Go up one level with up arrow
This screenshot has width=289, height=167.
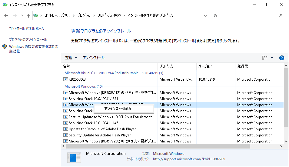tap(28, 15)
